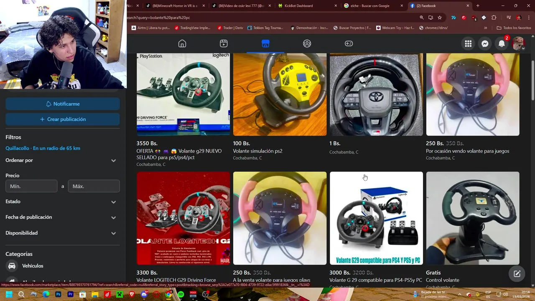Open chrome://dino/ bookmark
Viewport: 535px width, 301px height.
pos(433,28)
